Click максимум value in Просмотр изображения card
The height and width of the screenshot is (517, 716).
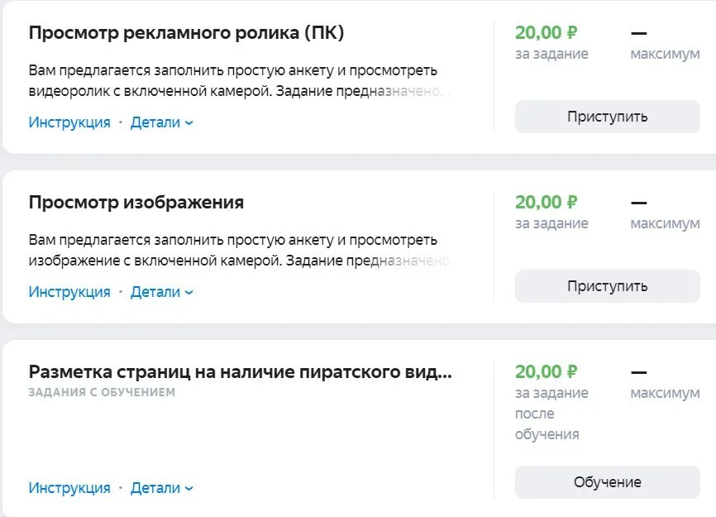tap(638, 203)
